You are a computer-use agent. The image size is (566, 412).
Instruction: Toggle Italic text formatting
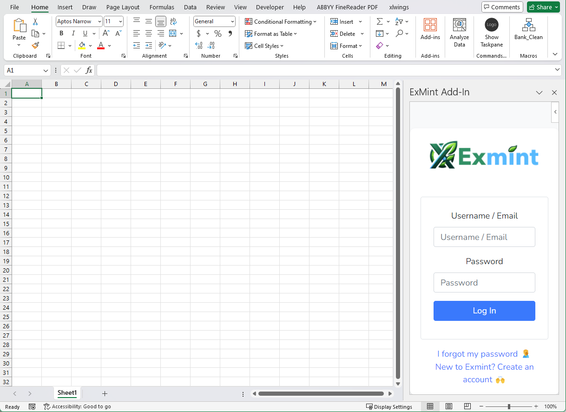pos(73,33)
